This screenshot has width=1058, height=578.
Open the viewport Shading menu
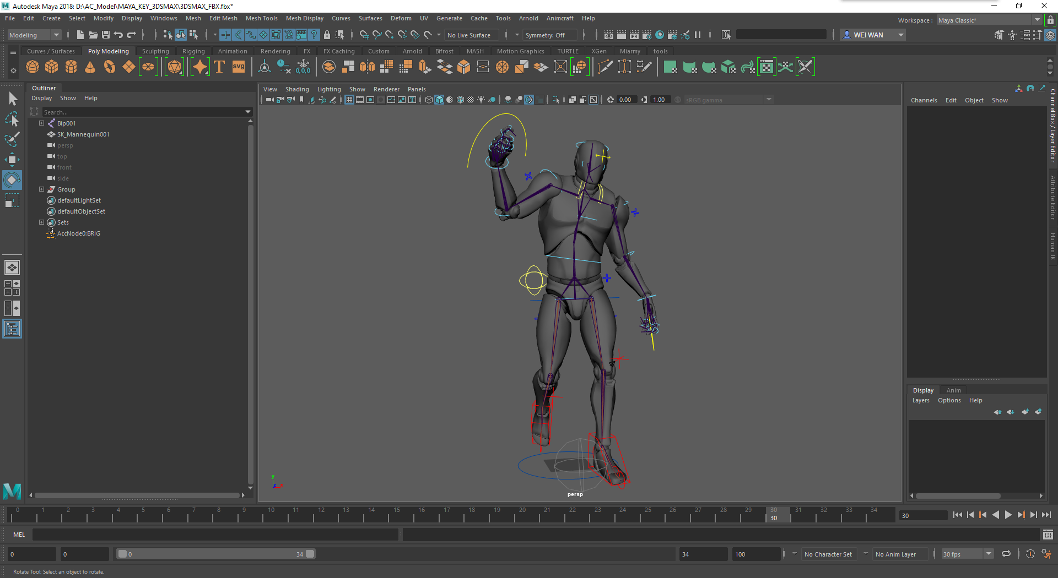point(297,89)
